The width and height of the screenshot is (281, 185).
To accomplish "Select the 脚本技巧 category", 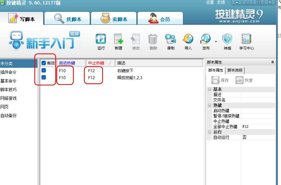I will 19,89.
